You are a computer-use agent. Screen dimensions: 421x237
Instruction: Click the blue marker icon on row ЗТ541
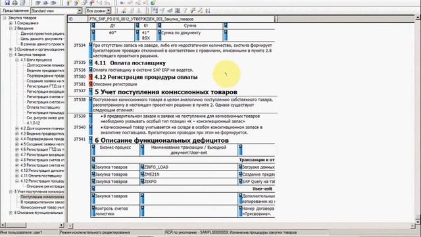tap(91, 140)
